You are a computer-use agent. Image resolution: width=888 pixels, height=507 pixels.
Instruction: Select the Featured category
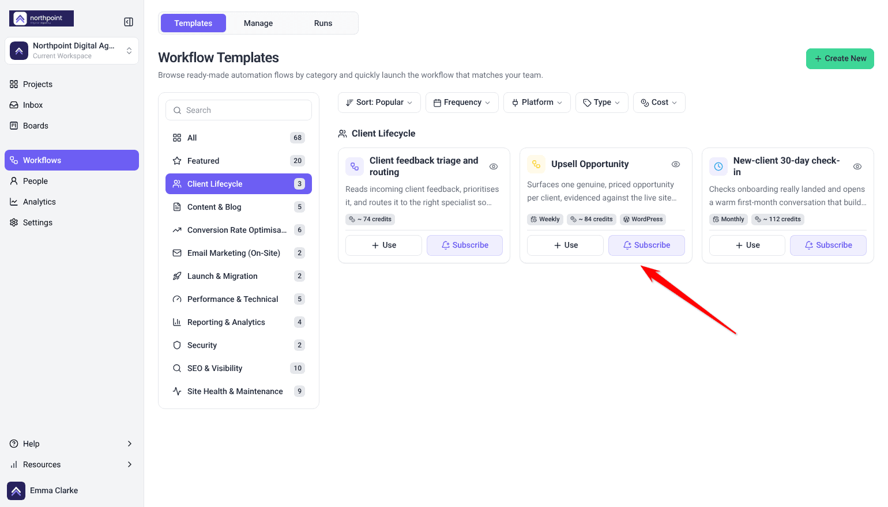point(239,161)
